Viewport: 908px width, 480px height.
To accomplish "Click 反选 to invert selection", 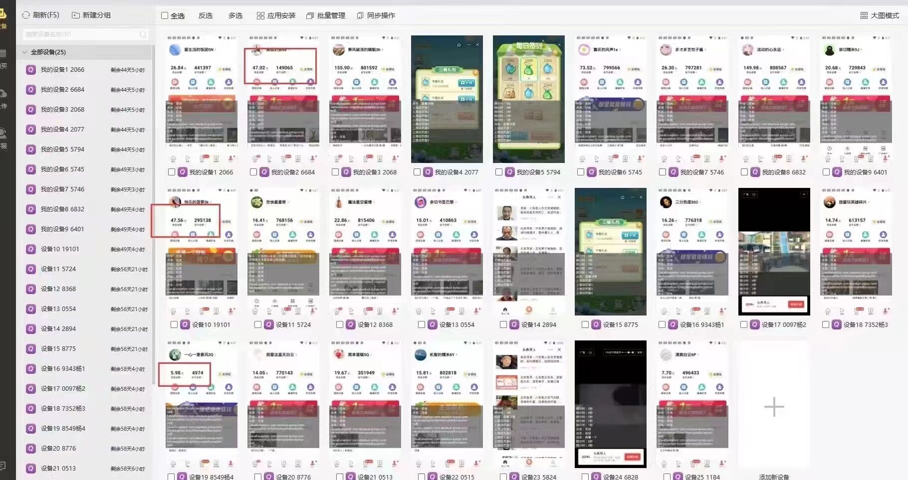I will [x=206, y=15].
